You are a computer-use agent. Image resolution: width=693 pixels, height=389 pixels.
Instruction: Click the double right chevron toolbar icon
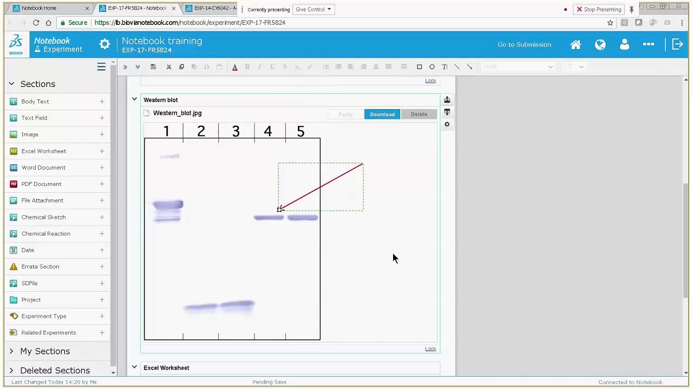(x=125, y=67)
